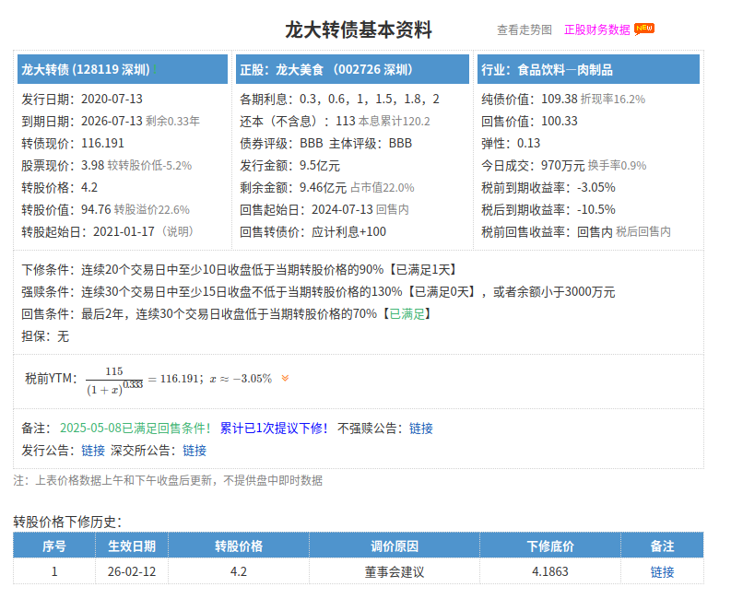Open 正股财务数据 financial data link
This screenshot has height=599, width=731.
[597, 29]
